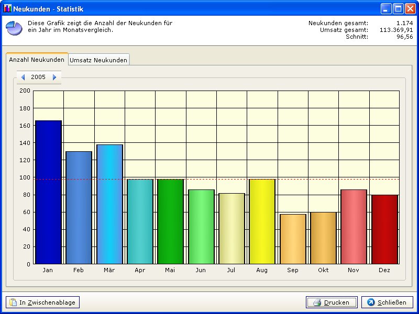Minimize the Neukunden Statistik window

pos(387,8)
